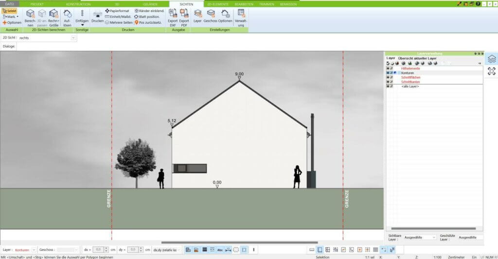This screenshot has height=259, width=498.
Task: Open Layer settings in the ribbon
Action: coord(197,13)
